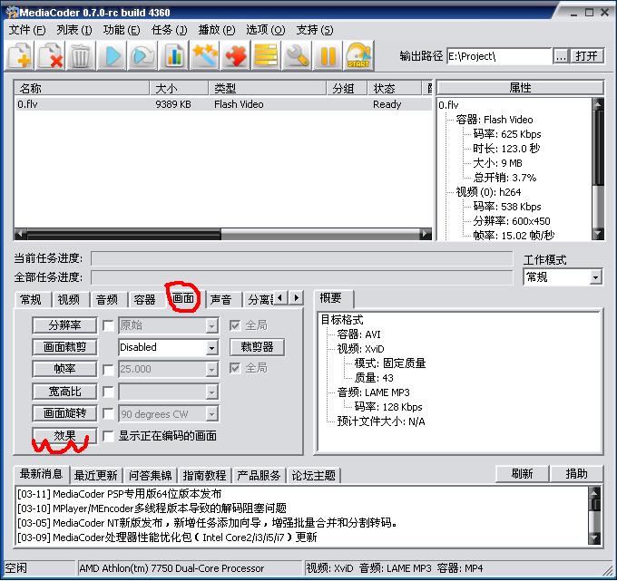Switch to the 常规 settings tab

(x=31, y=300)
